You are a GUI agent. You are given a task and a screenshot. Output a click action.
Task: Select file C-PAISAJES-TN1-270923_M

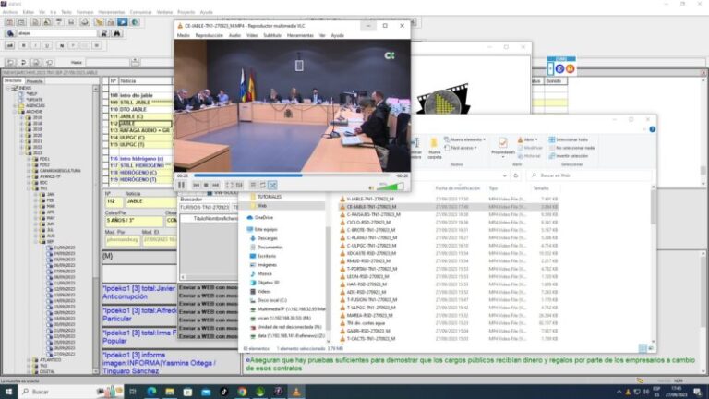tap(369, 214)
